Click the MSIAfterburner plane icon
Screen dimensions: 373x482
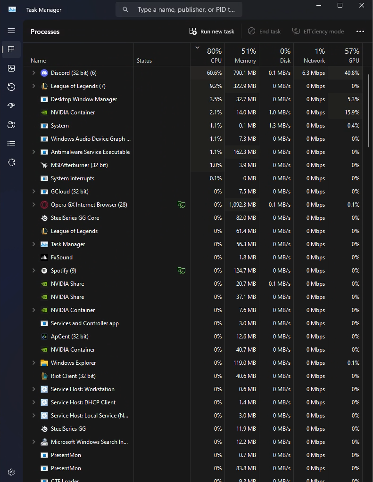44,165
